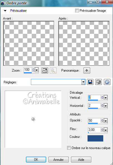Click into the Flou value field

coord(94,130)
